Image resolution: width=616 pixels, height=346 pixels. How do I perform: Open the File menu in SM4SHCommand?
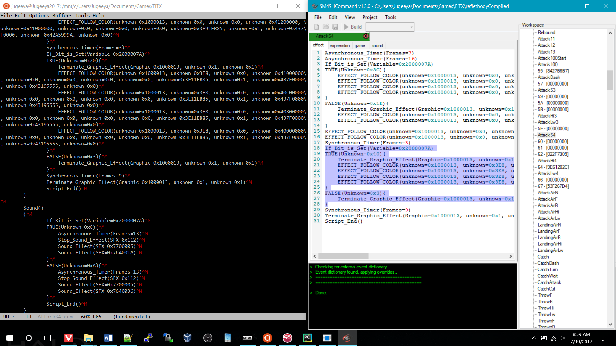click(318, 17)
